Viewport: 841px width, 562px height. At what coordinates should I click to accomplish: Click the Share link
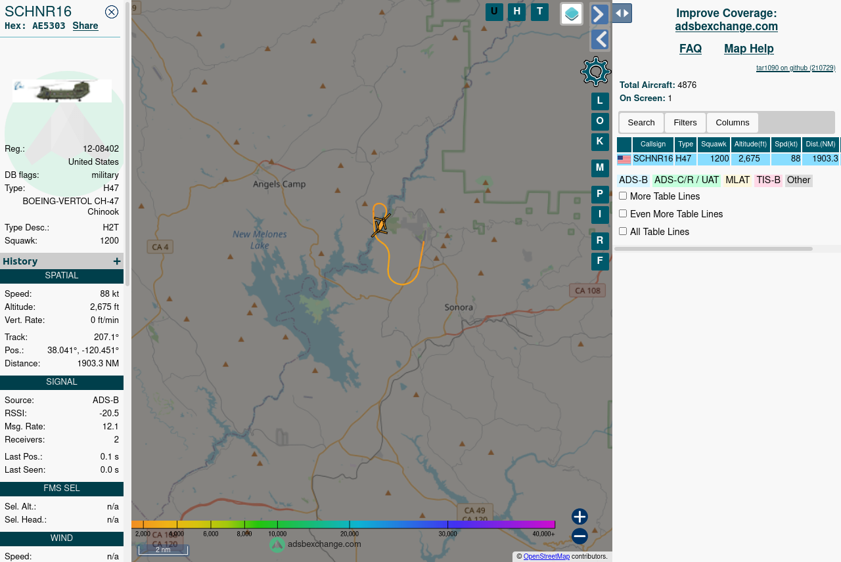(x=85, y=26)
